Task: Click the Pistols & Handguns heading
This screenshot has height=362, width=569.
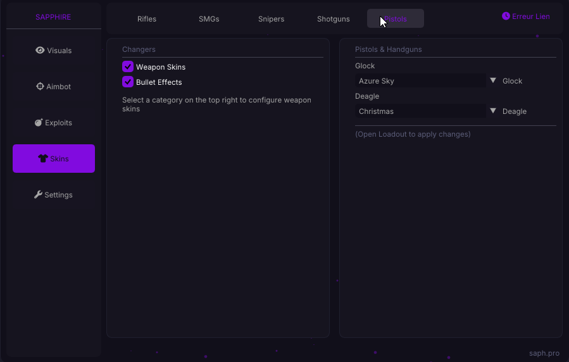Action: 388,49
